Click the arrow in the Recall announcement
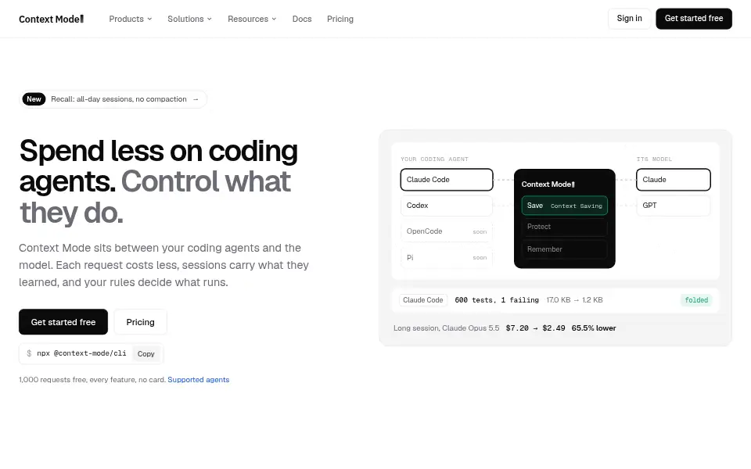This screenshot has height=469, width=751. coord(196,99)
